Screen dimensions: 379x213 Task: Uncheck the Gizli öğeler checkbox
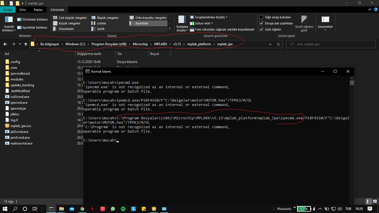pos(261,29)
